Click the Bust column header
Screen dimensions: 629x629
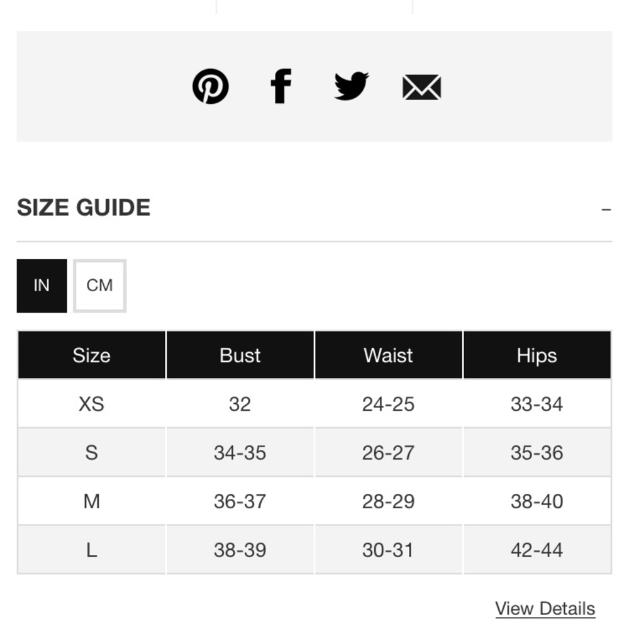240,355
